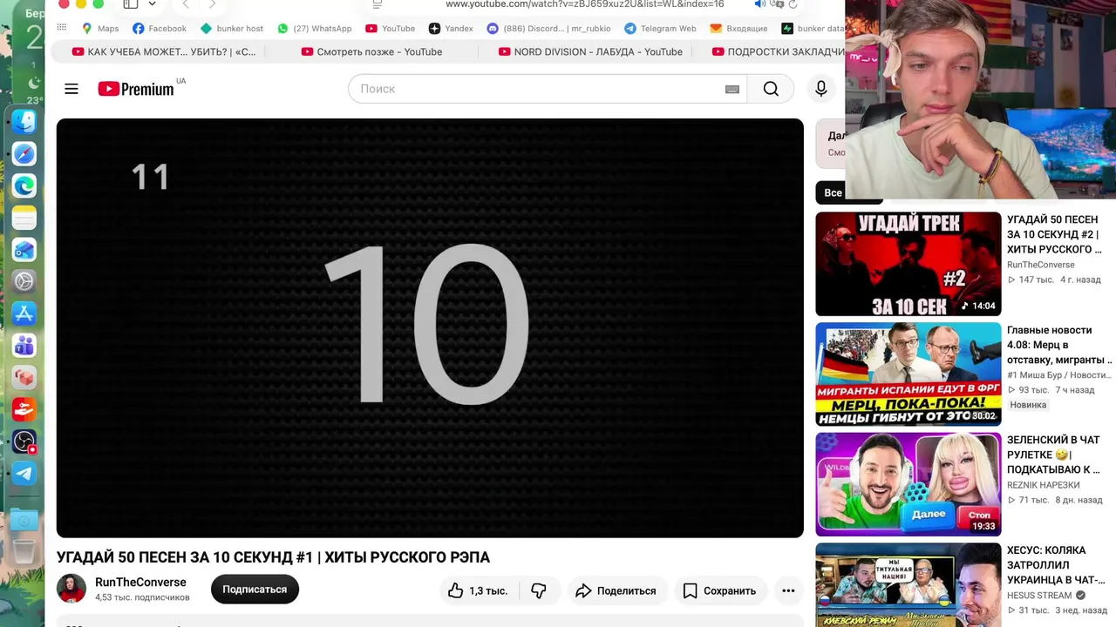Open the Главные новости 4.08 title link
This screenshot has width=1116, height=627.
pos(1058,345)
